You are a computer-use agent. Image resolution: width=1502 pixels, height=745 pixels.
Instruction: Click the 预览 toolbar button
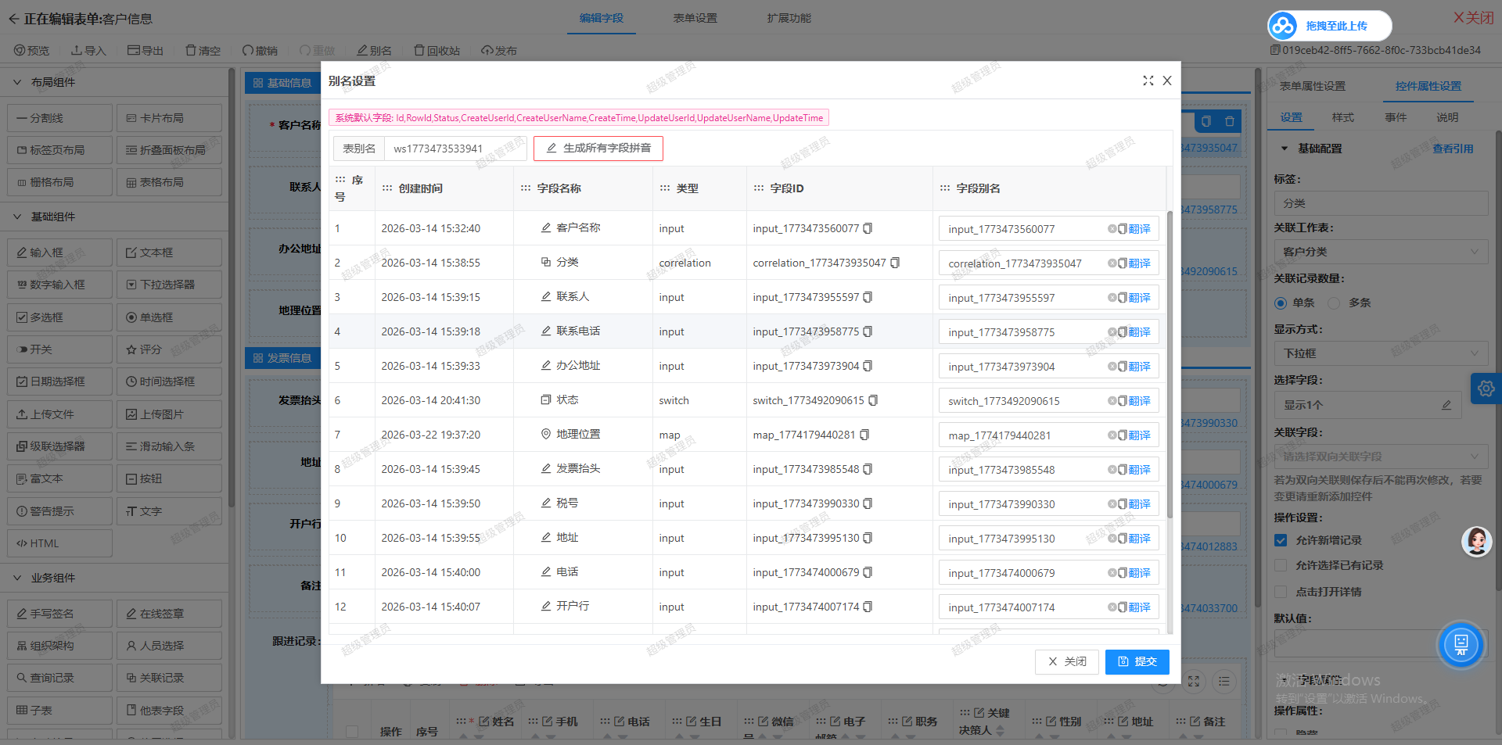31,51
